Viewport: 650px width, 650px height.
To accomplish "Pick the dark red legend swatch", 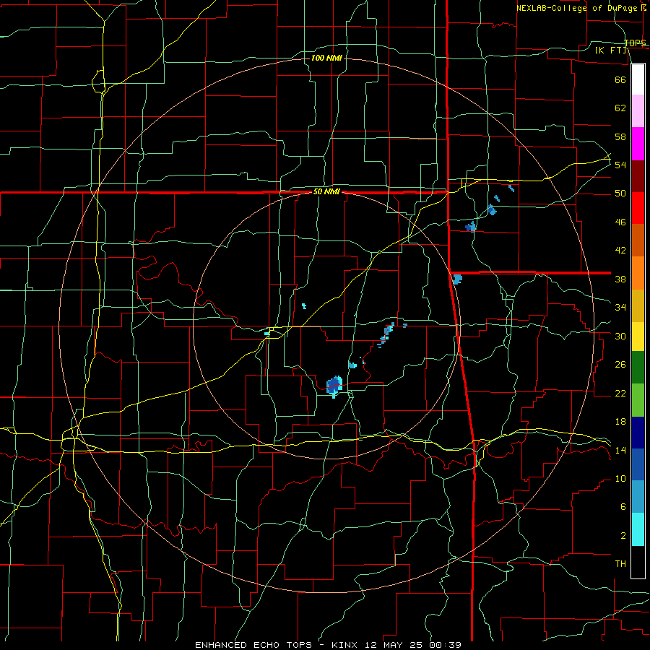I will (638, 176).
